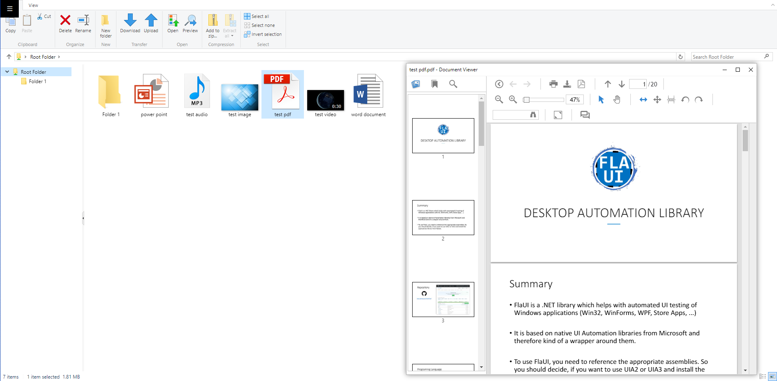The height and width of the screenshot is (381, 777).
Task: Click the binoculars find icon
Action: click(533, 115)
